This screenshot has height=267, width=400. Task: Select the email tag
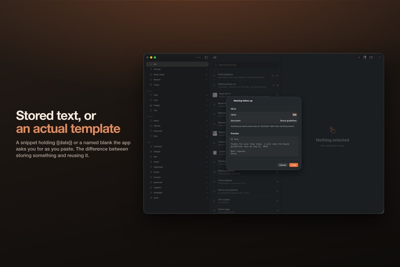pos(177,162)
